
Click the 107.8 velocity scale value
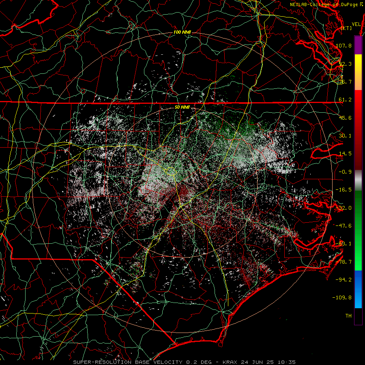tap(344, 45)
